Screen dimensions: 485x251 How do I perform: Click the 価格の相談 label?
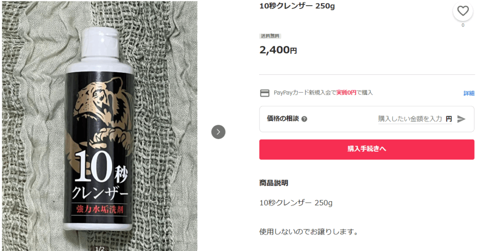tap(283, 119)
